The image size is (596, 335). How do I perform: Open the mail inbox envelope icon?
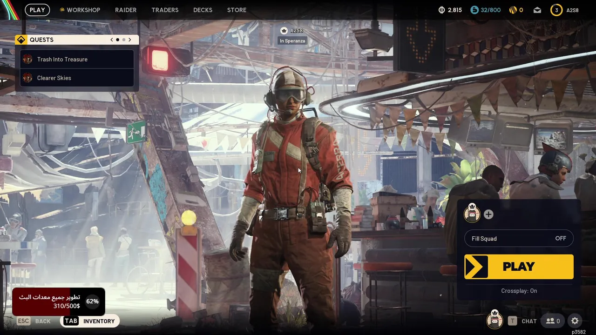click(537, 10)
